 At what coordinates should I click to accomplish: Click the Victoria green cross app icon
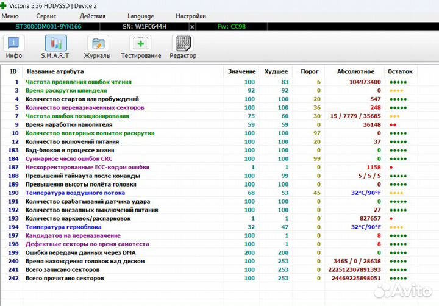(5, 5)
